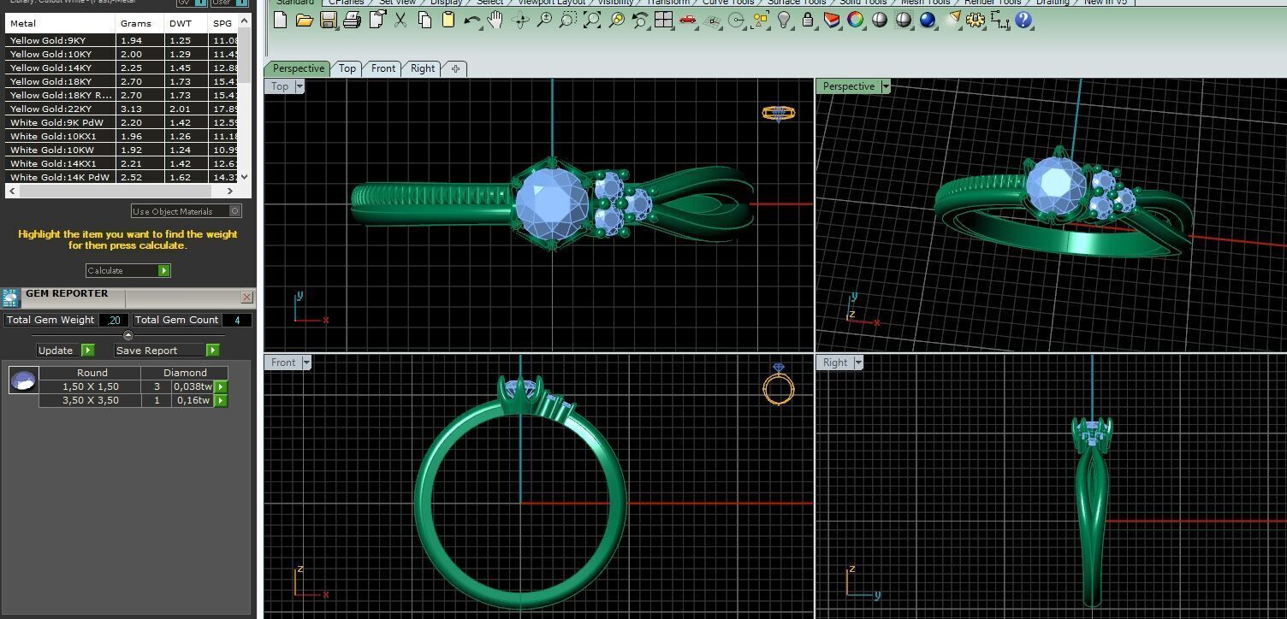This screenshot has width=1287, height=619.
Task: Click the ring icon in Front viewport
Action: [779, 384]
